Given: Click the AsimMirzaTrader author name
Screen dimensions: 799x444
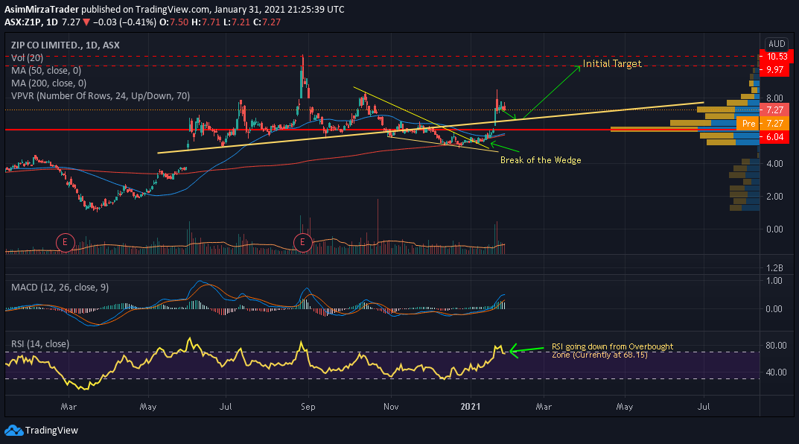Looking at the screenshot, I should [x=42, y=10].
